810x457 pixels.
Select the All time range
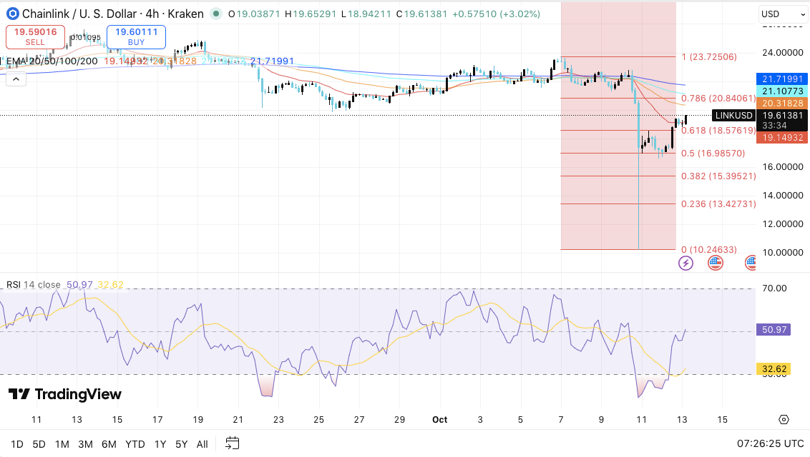202,444
